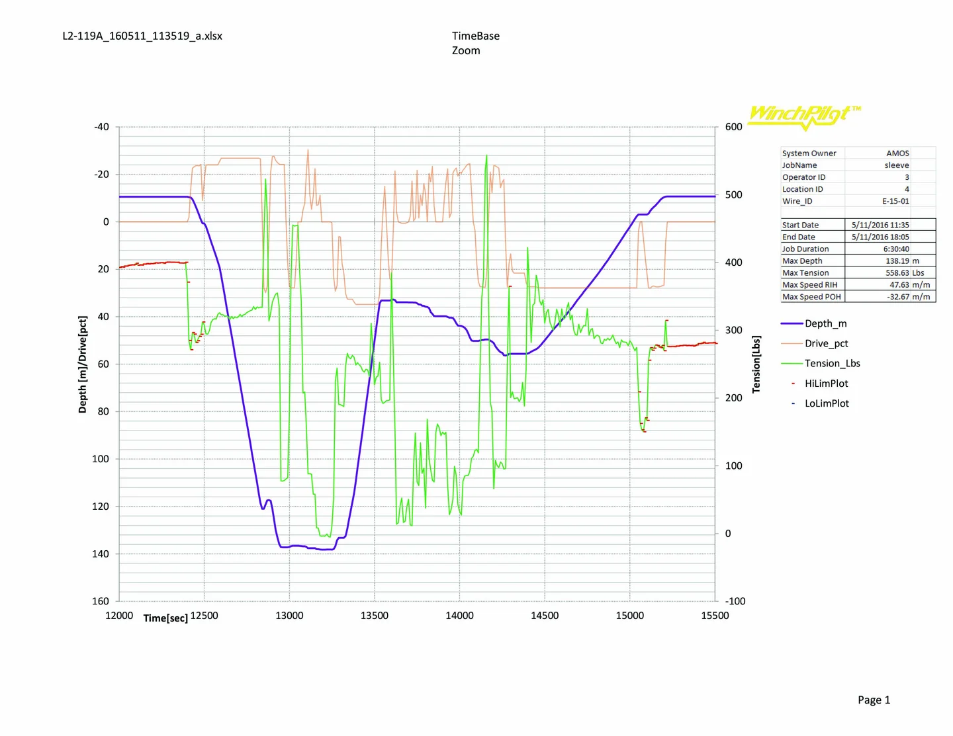953x736 pixels.
Task: Click the Depth_m legend label
Action: (825, 323)
